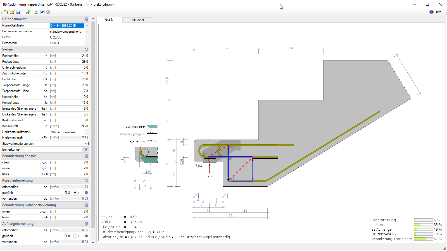Image resolution: width=447 pixels, height=251 pixels.
Task: Edit Konsolkraft FEd value 39,20
Action: [x=74, y=126]
